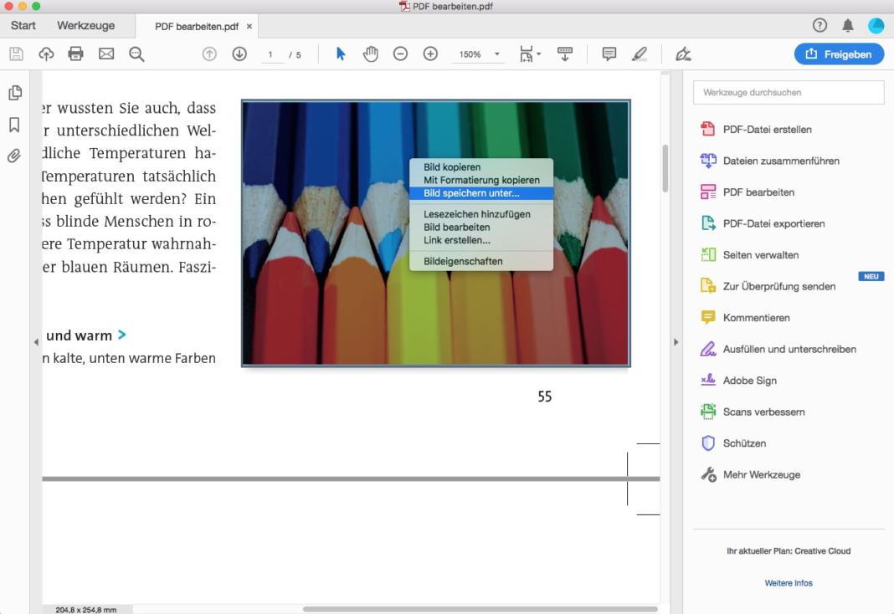894x614 pixels.
Task: Open Schützen tool
Action: tap(733, 443)
